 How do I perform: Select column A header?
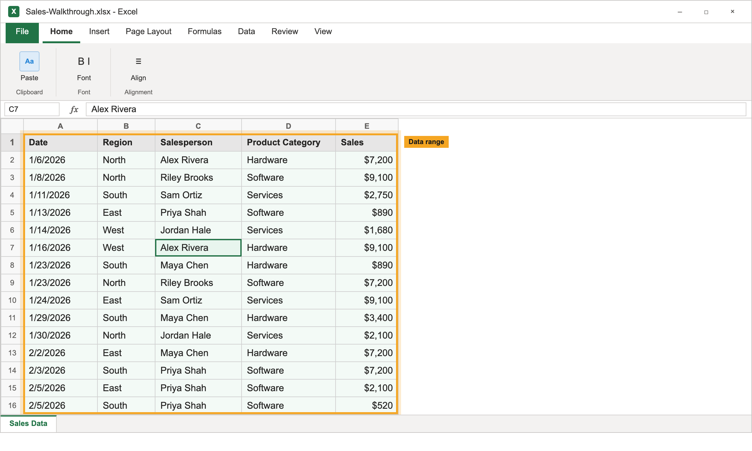coord(60,126)
